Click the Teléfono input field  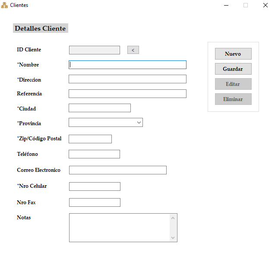pyautogui.click(x=94, y=154)
